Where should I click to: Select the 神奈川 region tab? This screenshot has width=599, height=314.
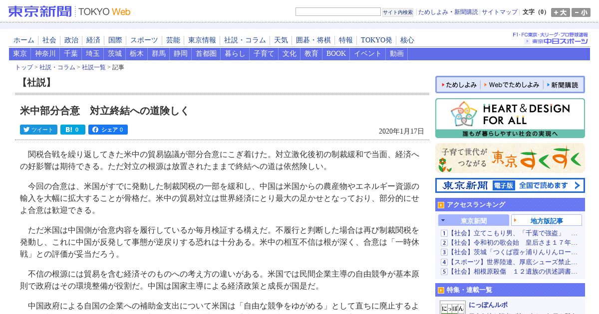coord(45,54)
